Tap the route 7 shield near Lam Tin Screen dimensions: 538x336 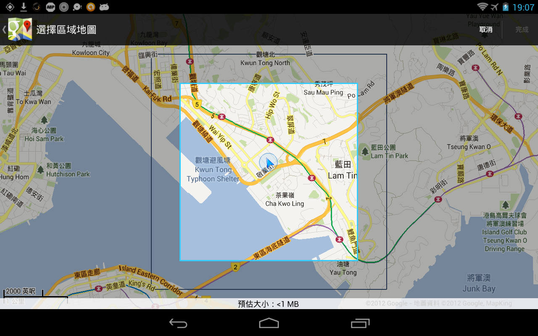click(324, 142)
